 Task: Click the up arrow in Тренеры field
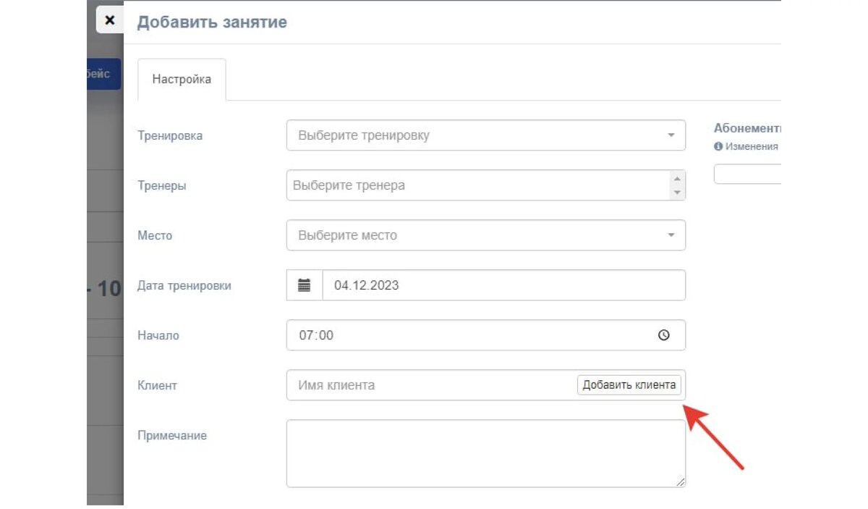click(x=677, y=179)
